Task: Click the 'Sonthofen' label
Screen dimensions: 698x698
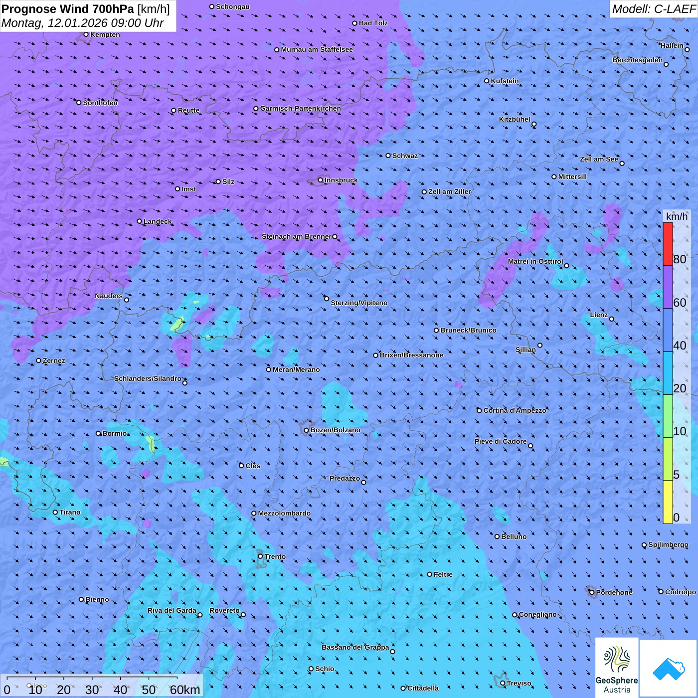Action: 101,103
